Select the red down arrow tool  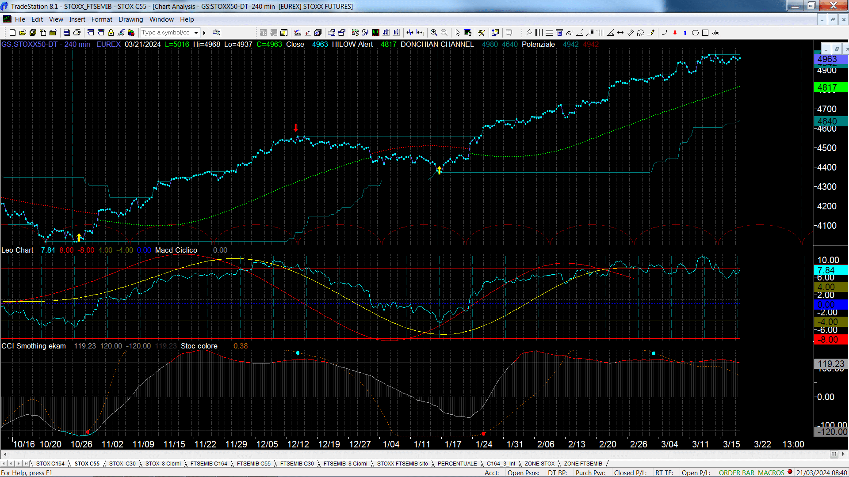(x=675, y=33)
